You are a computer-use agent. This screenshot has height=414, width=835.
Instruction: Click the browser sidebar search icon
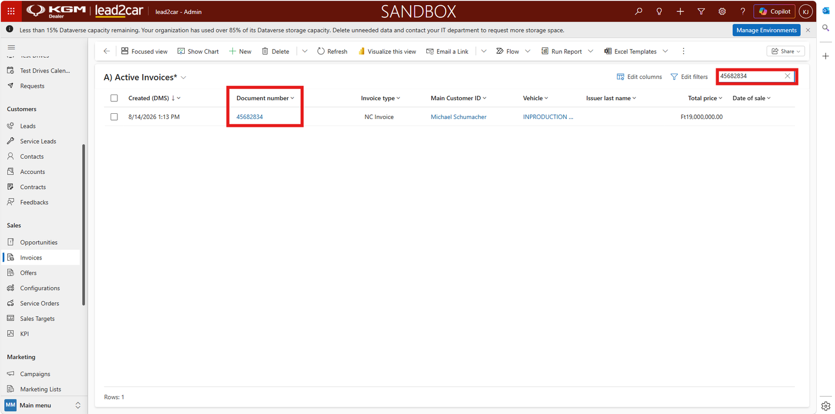pos(826,28)
